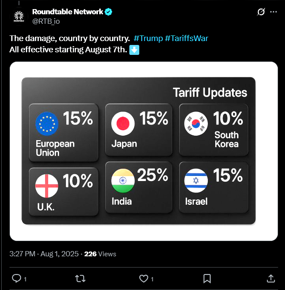Open the @RTB_io handle
Image resolution: width=285 pixels, height=290 pixels.
(x=46, y=21)
